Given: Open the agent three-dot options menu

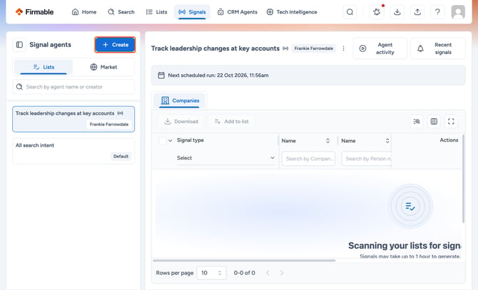Looking at the screenshot, I should (343, 48).
